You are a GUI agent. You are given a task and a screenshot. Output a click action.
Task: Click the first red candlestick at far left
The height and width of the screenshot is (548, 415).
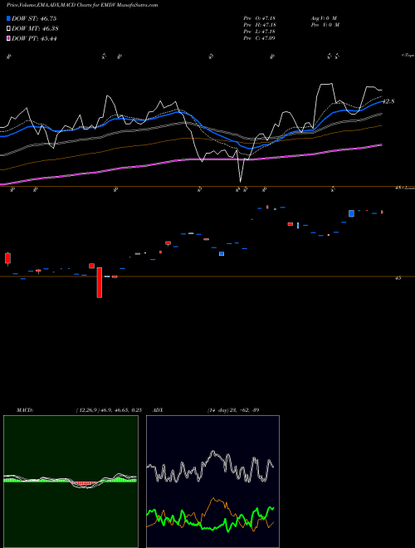(x=8, y=258)
